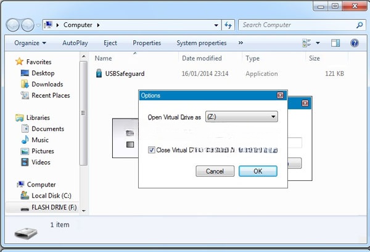
Task: Expand arrow after Computer breadcrumb
Action: [99, 25]
